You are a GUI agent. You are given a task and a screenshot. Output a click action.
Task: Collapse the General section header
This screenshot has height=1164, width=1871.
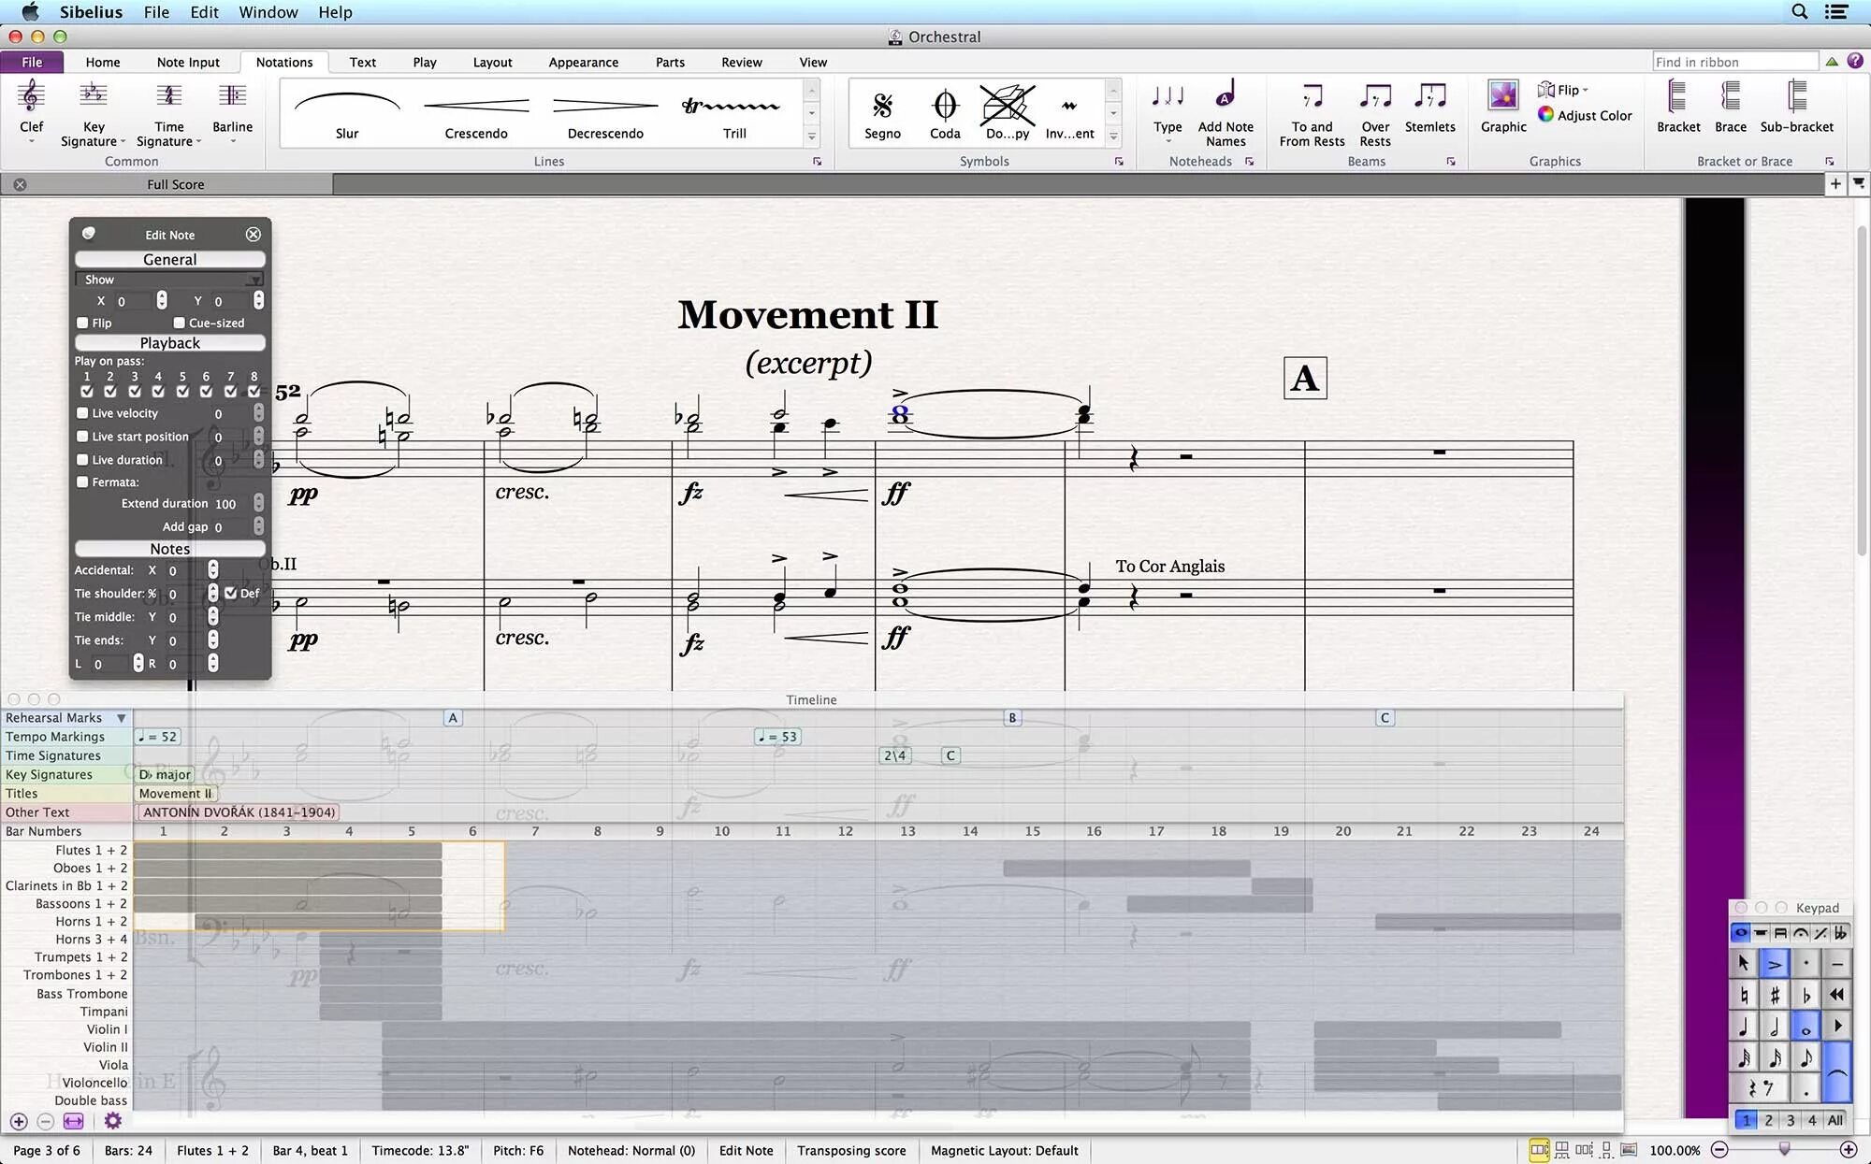coord(169,260)
